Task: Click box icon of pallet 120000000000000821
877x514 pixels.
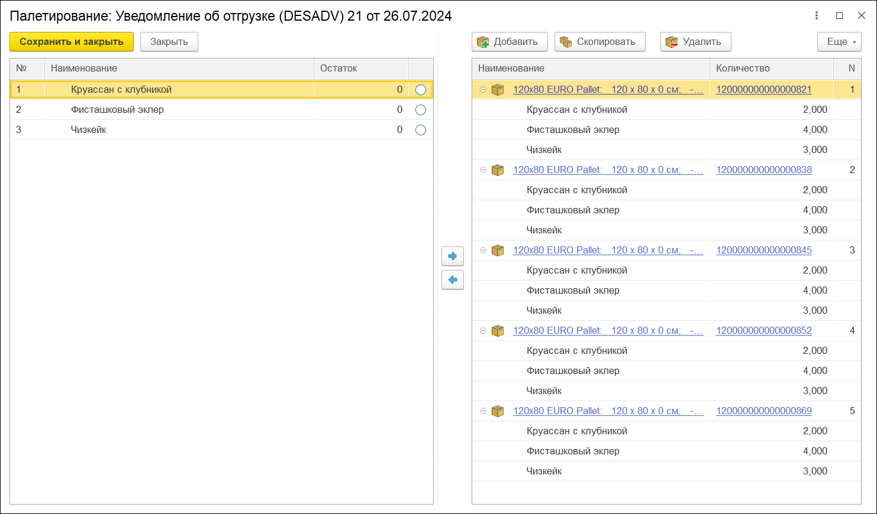Action: tap(498, 90)
